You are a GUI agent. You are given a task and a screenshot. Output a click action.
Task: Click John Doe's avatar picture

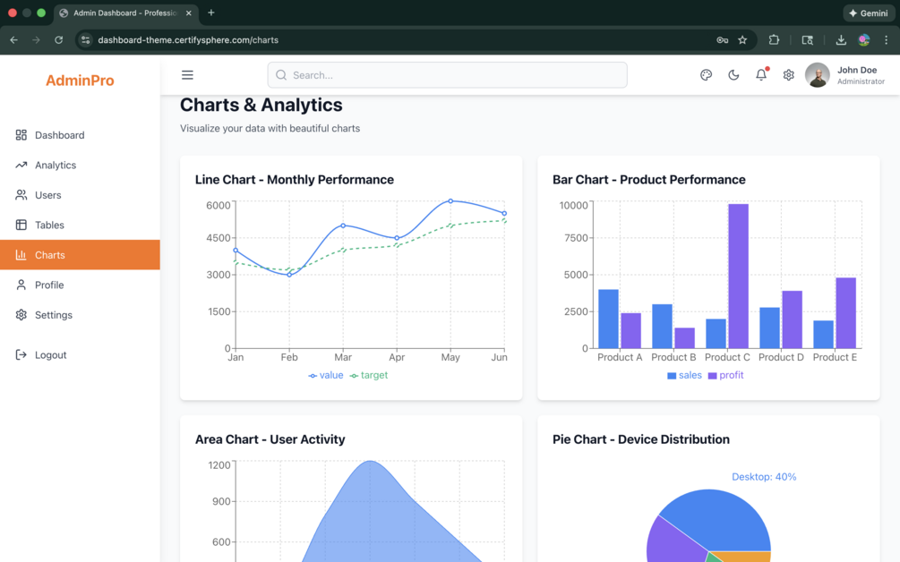click(818, 75)
